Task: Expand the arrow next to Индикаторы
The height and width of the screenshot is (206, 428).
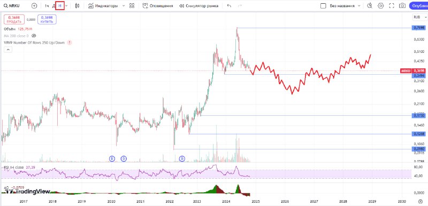Action: point(124,6)
